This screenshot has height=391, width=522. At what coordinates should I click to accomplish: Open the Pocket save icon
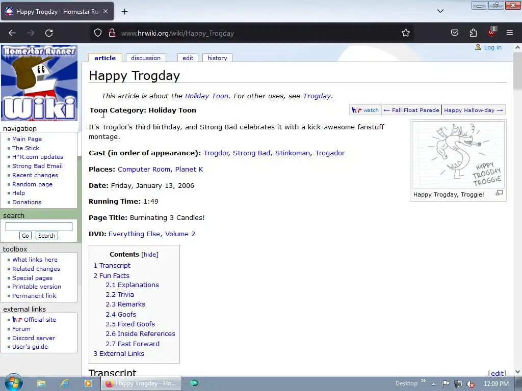click(454, 33)
